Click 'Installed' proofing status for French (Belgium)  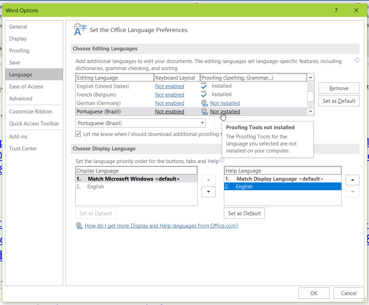pos(221,94)
